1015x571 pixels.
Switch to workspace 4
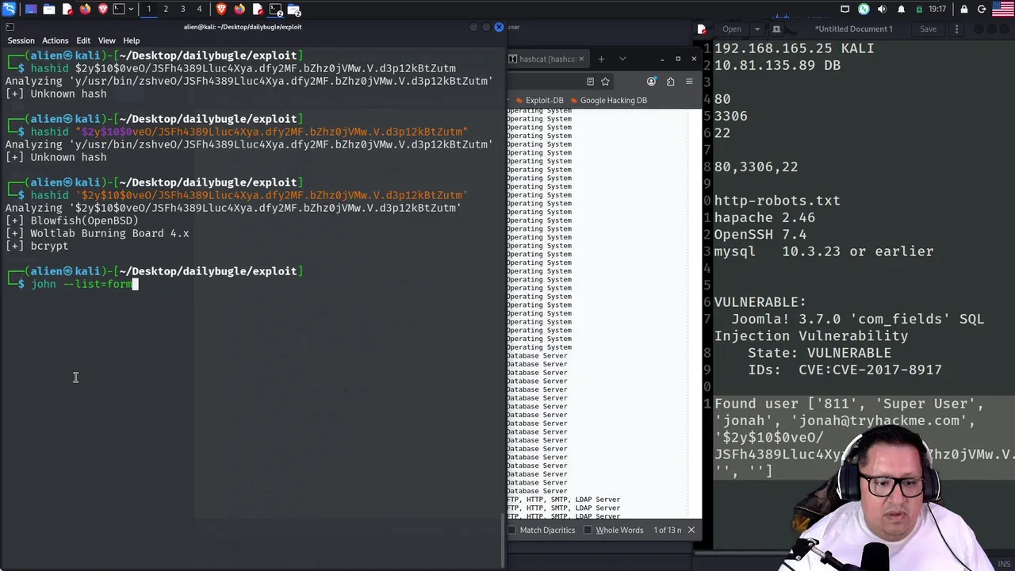point(199,9)
